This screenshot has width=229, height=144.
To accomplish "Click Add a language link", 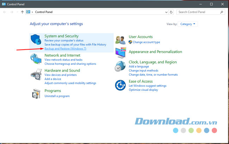I will coord(139,67).
